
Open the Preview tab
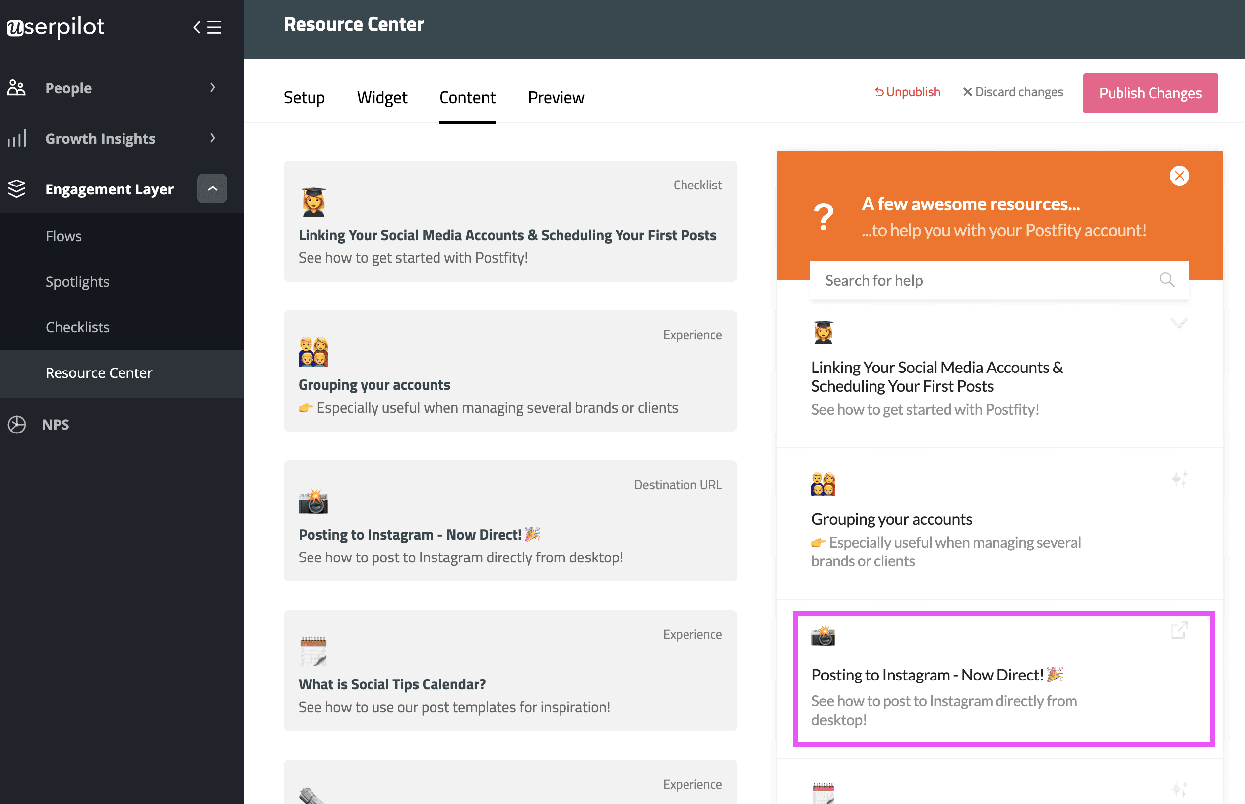pyautogui.click(x=556, y=98)
